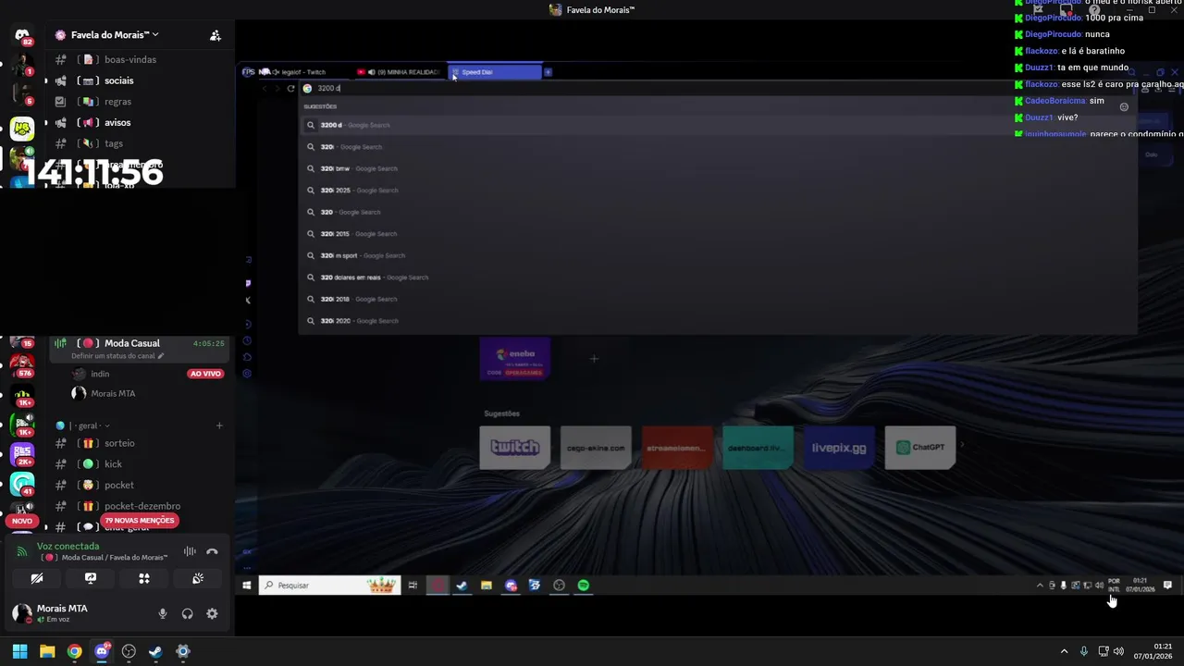Select the 320i bmw suggestion
The height and width of the screenshot is (666, 1184).
click(x=717, y=168)
